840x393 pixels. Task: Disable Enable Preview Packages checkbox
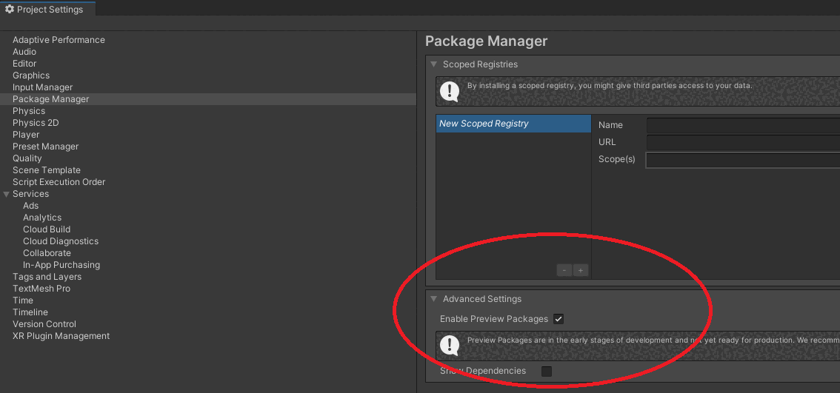[x=559, y=319]
